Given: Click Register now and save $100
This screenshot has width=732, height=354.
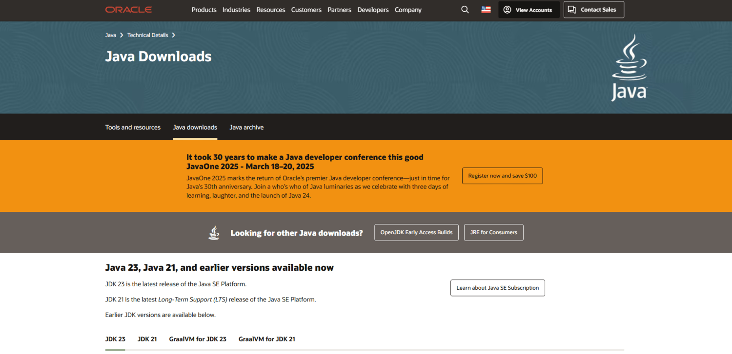Looking at the screenshot, I should (502, 176).
